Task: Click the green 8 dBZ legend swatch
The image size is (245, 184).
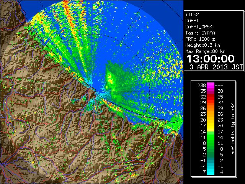Action: (x=211, y=143)
